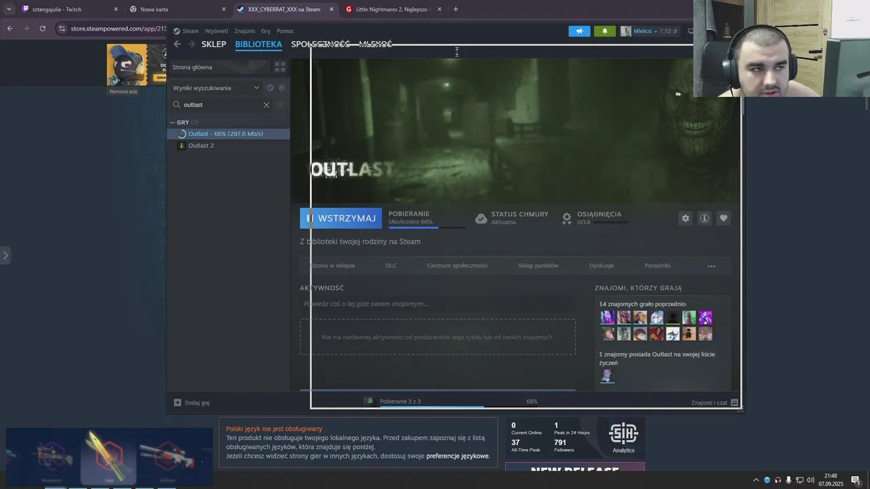870x489 pixels.
Task: Show game info icon
Action: click(x=704, y=218)
